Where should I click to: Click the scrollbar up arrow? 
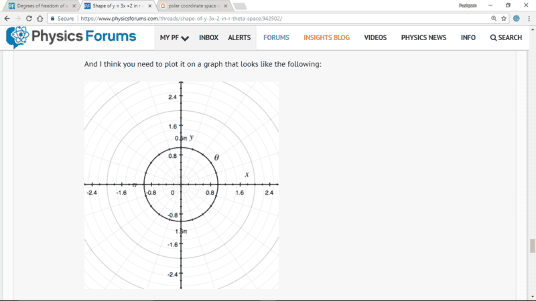[532, 29]
